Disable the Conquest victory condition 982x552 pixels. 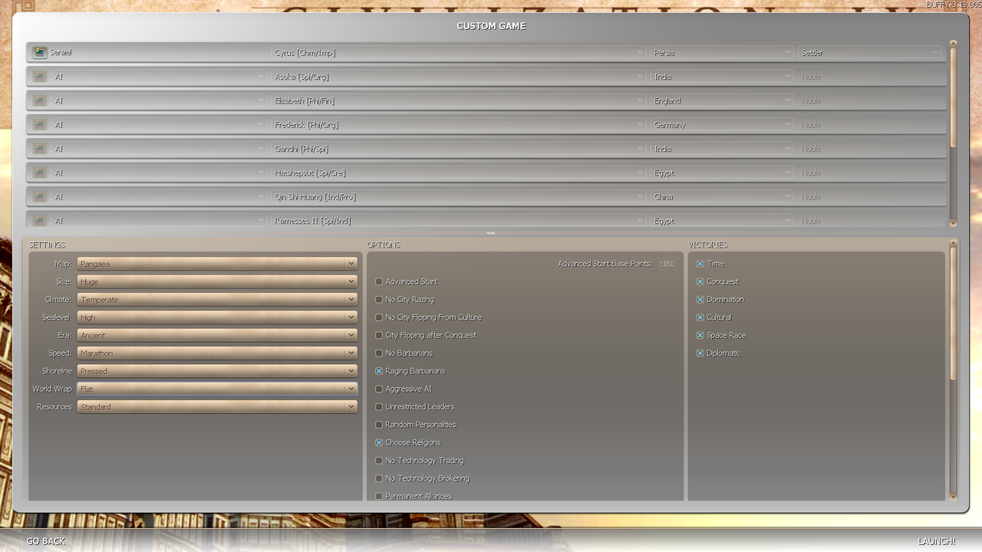(700, 281)
